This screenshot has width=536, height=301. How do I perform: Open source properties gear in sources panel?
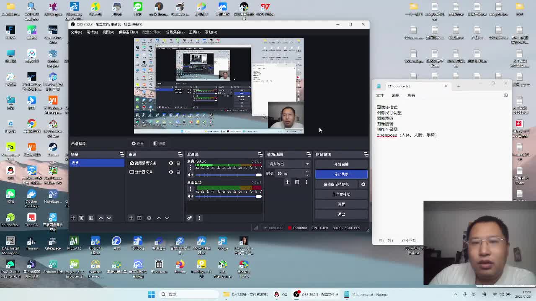pyautogui.click(x=149, y=218)
